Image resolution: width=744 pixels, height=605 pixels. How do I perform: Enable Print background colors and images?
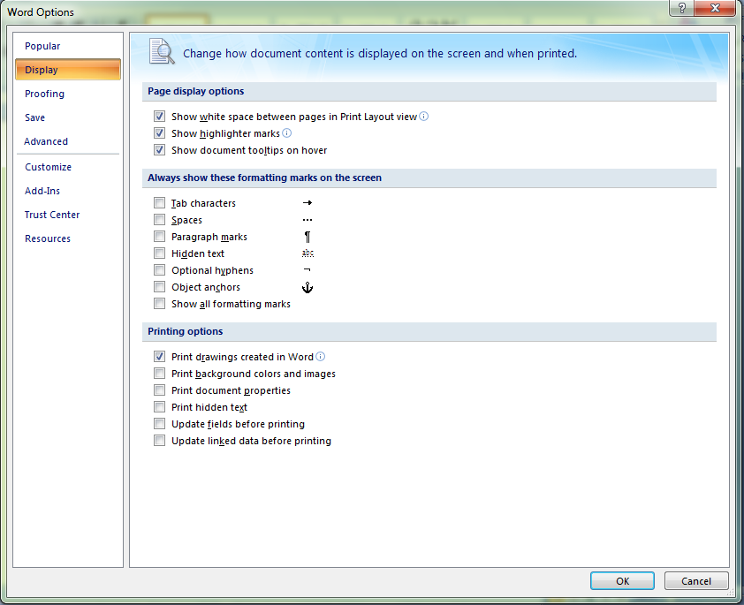point(159,374)
